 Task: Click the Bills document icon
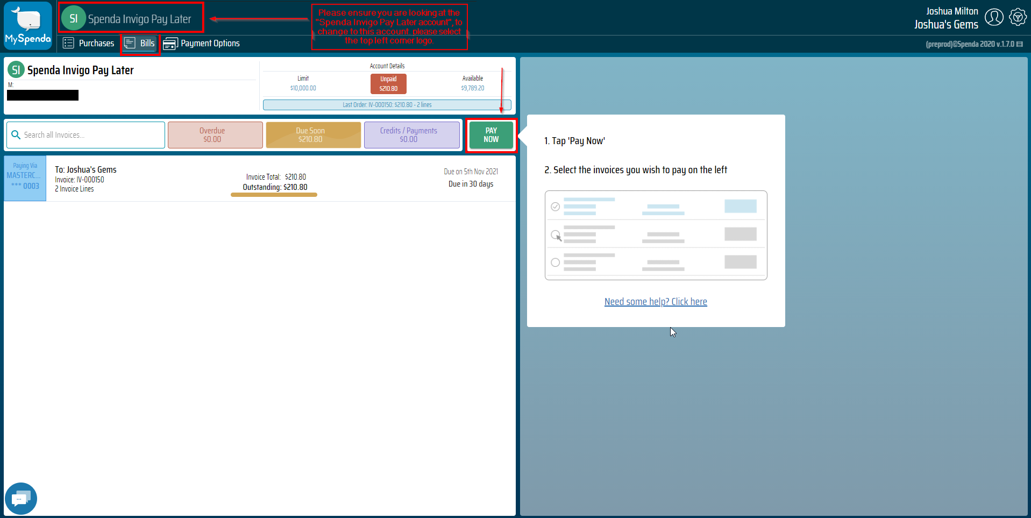[130, 43]
